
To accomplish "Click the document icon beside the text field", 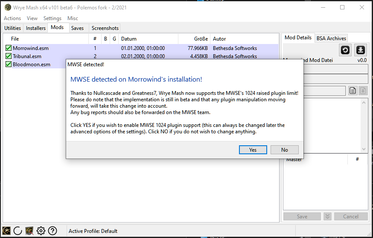I will 353,90.
